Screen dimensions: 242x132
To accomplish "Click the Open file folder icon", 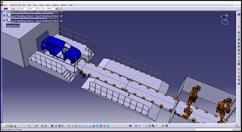I will tap(8, 126).
